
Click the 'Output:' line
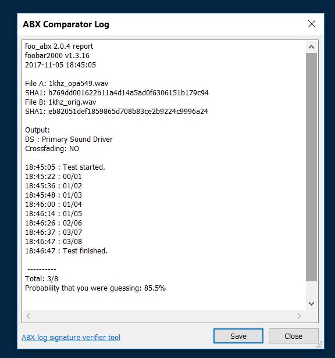coord(37,130)
